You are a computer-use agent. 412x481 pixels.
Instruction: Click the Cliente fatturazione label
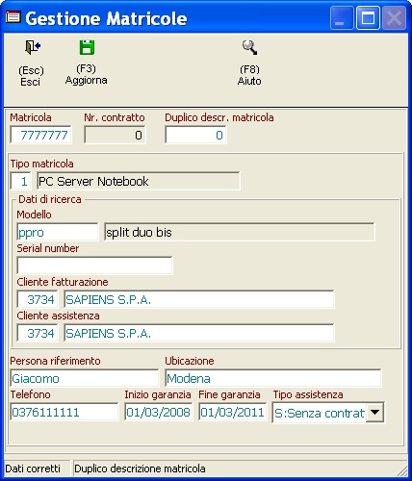pyautogui.click(x=63, y=282)
